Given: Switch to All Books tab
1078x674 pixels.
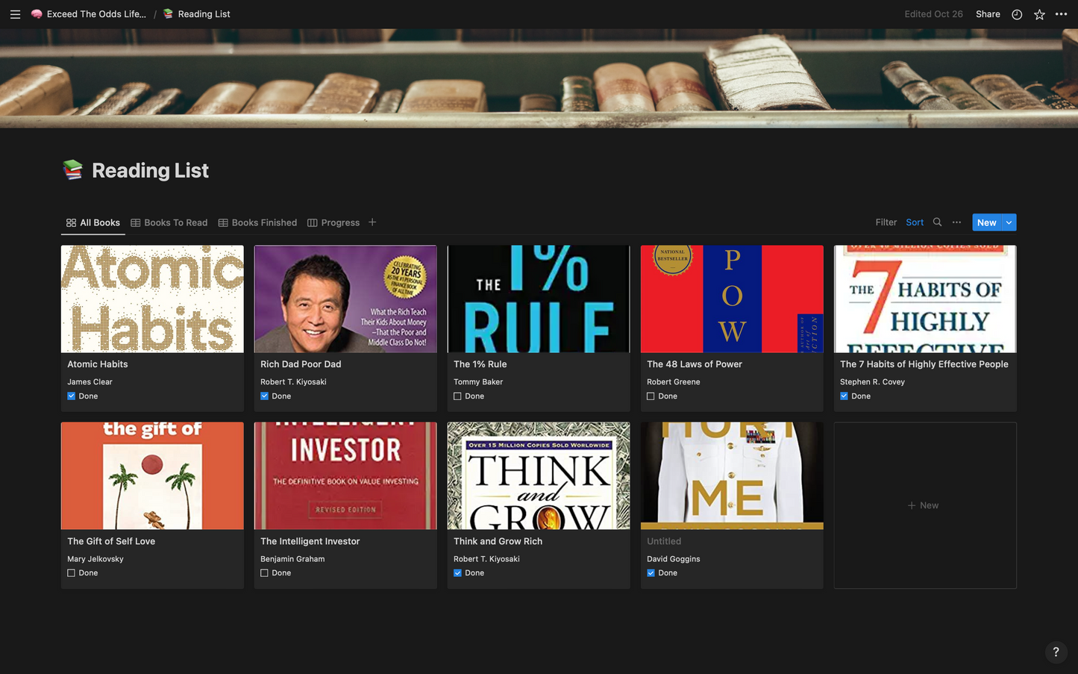Looking at the screenshot, I should pos(93,222).
